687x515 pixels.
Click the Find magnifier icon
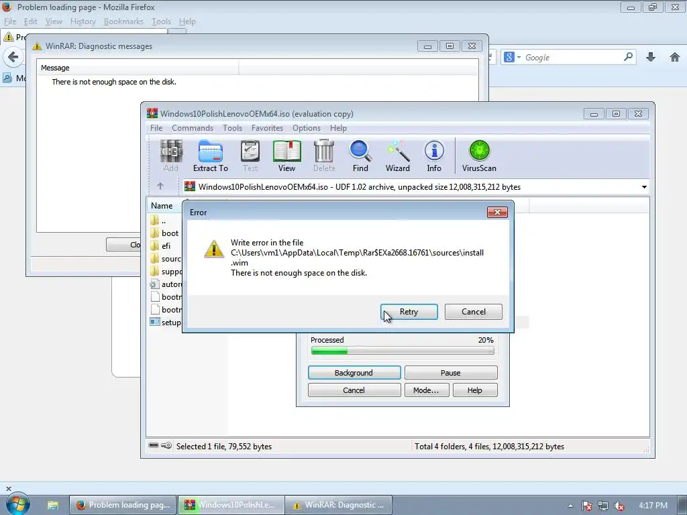(360, 156)
